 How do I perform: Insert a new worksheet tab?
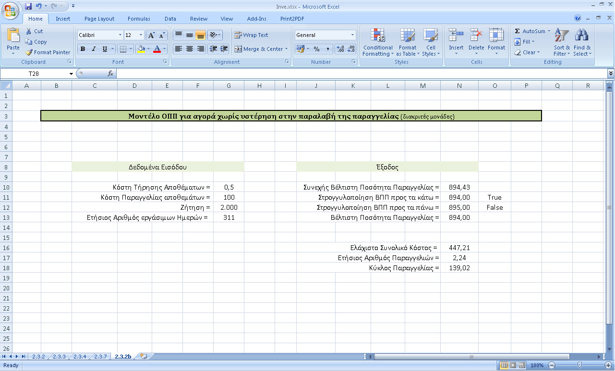[143, 356]
